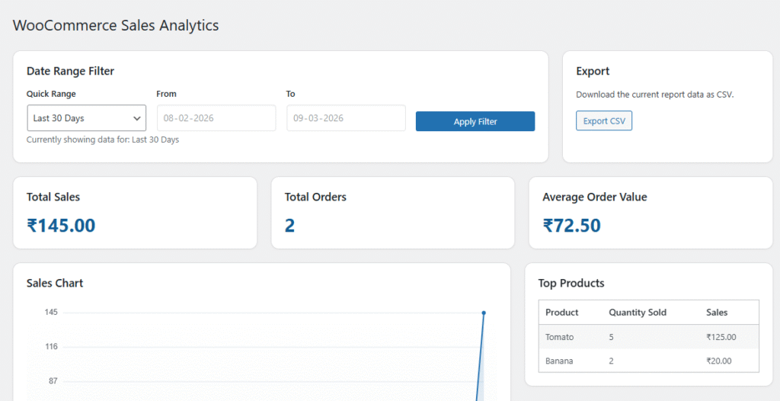The width and height of the screenshot is (780, 401).
Task: Click the Quantity Sold column header
Action: (x=638, y=313)
